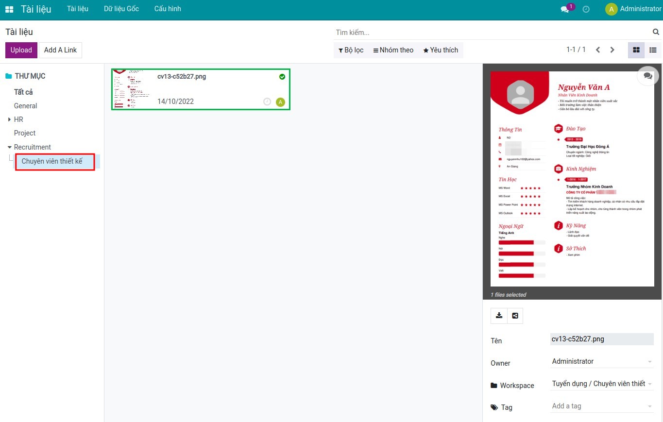Click the Upload button
663x422 pixels.
pyautogui.click(x=21, y=50)
